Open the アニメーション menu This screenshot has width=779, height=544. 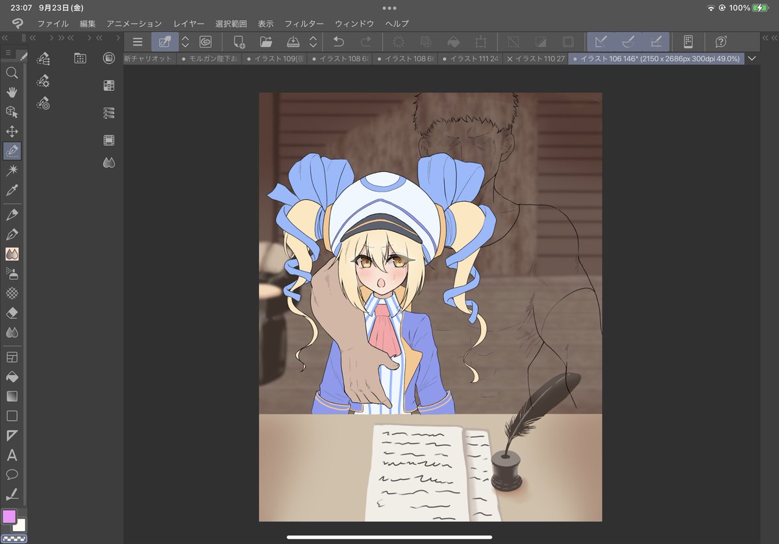click(x=133, y=23)
